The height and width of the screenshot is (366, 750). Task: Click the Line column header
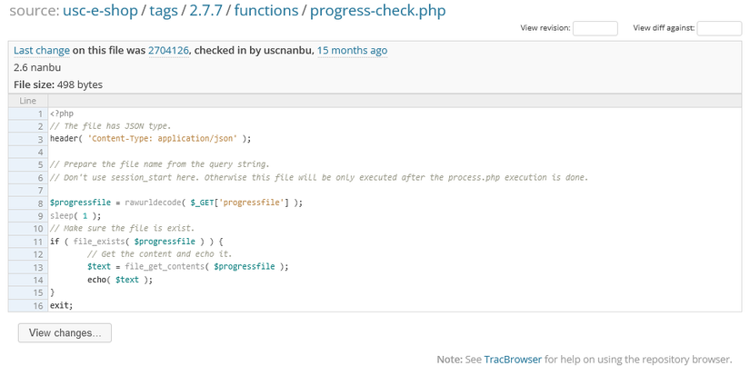[x=27, y=101]
